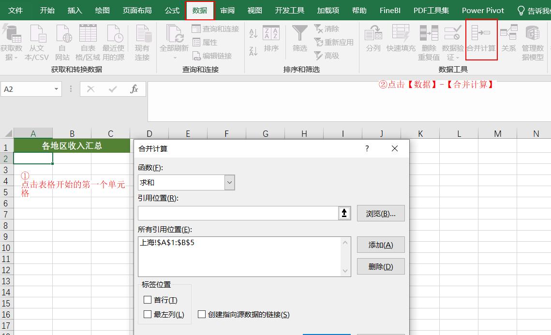Click the collapse-dialog arrow beside 引用位置 field

[x=344, y=213]
